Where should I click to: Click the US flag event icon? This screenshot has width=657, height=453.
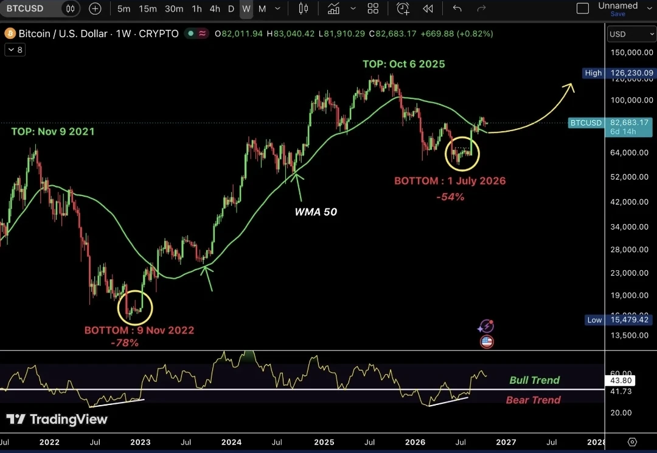tap(487, 342)
